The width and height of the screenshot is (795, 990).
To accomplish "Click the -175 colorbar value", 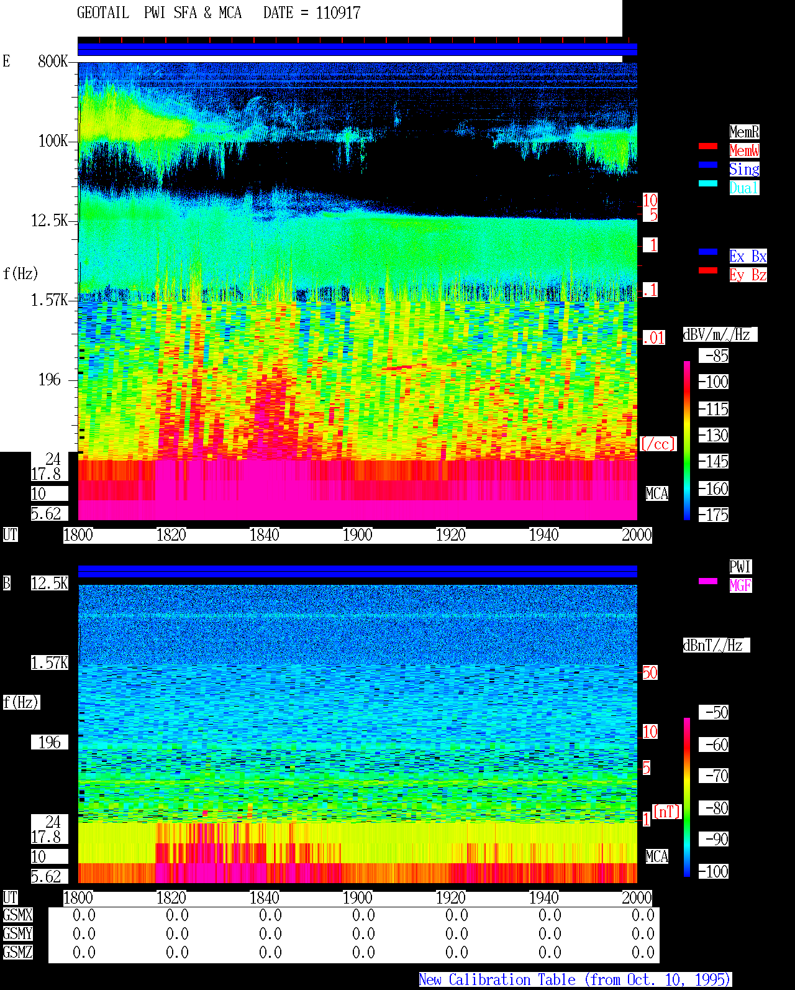I will coord(714,515).
